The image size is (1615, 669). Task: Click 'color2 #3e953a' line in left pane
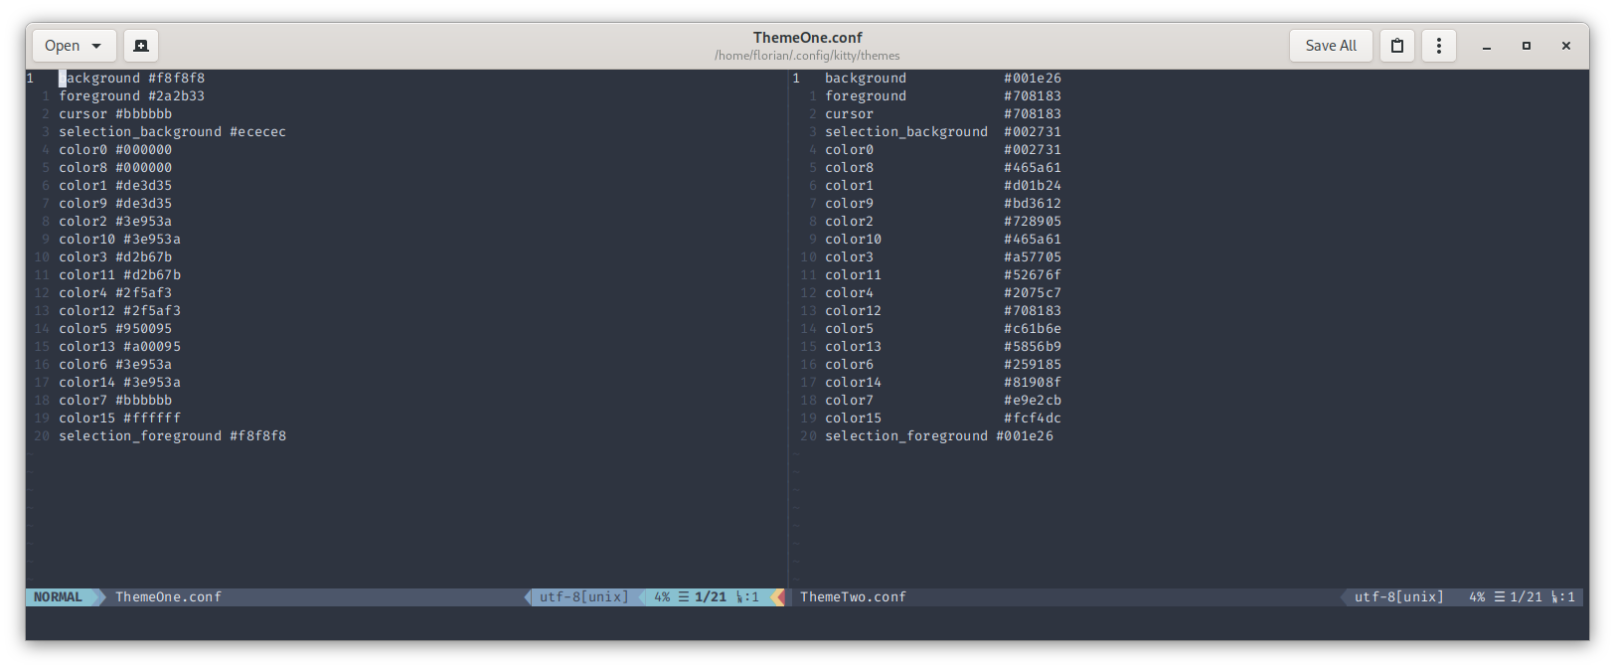click(115, 222)
